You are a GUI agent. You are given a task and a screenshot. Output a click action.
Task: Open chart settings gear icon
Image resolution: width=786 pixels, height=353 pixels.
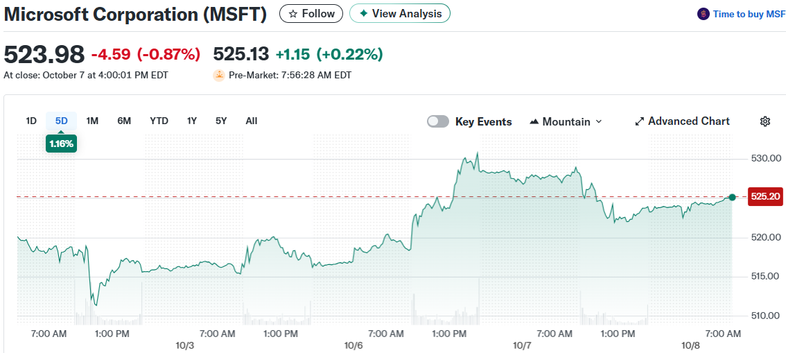point(765,121)
